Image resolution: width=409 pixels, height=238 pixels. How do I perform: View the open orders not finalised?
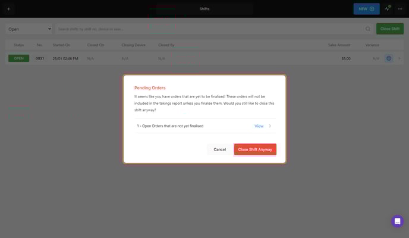coord(259,126)
